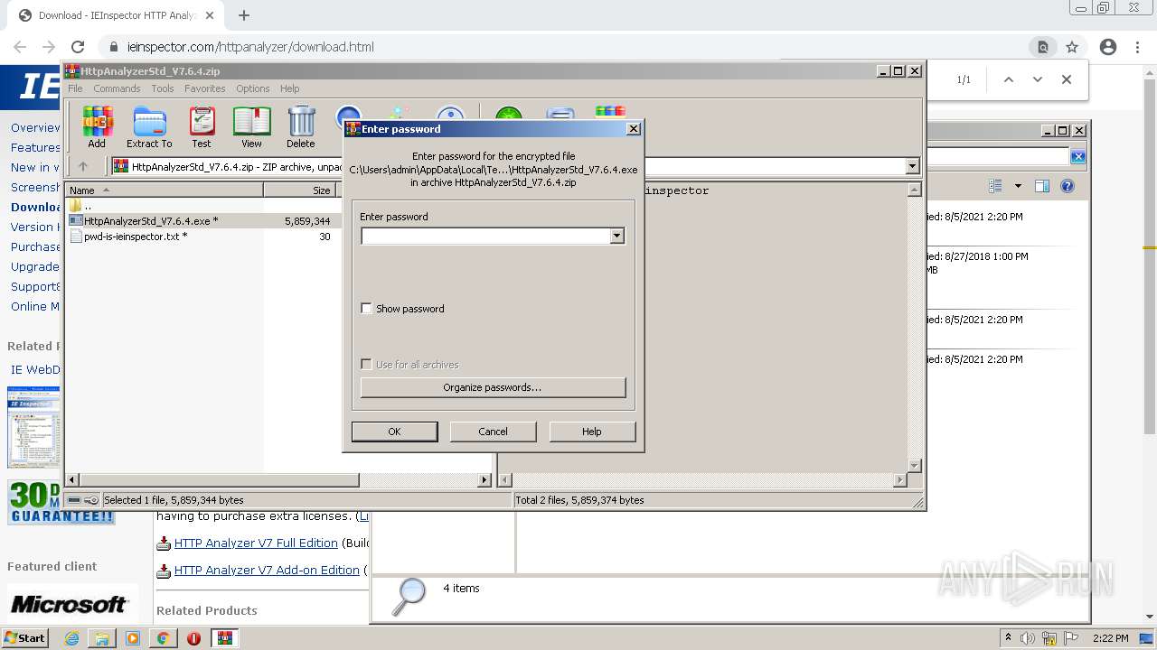Click the Chrome address bar URL
This screenshot has height=650, width=1157.
250,47
